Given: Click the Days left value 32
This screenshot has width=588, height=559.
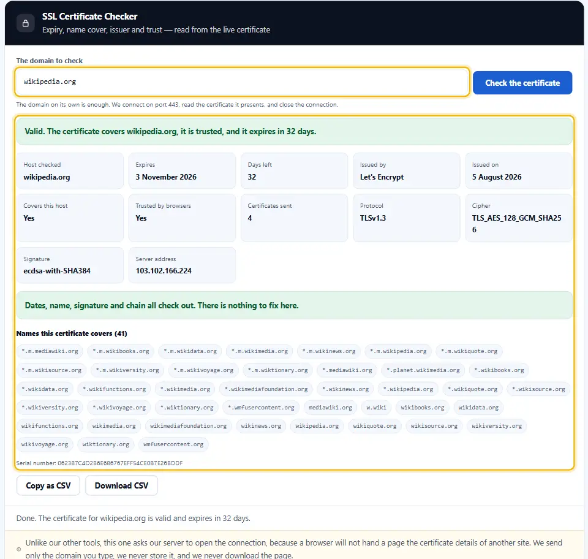Looking at the screenshot, I should [x=252, y=177].
